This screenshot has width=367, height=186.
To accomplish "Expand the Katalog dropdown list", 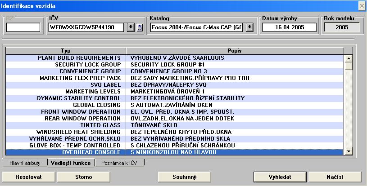I will click(x=250, y=27).
